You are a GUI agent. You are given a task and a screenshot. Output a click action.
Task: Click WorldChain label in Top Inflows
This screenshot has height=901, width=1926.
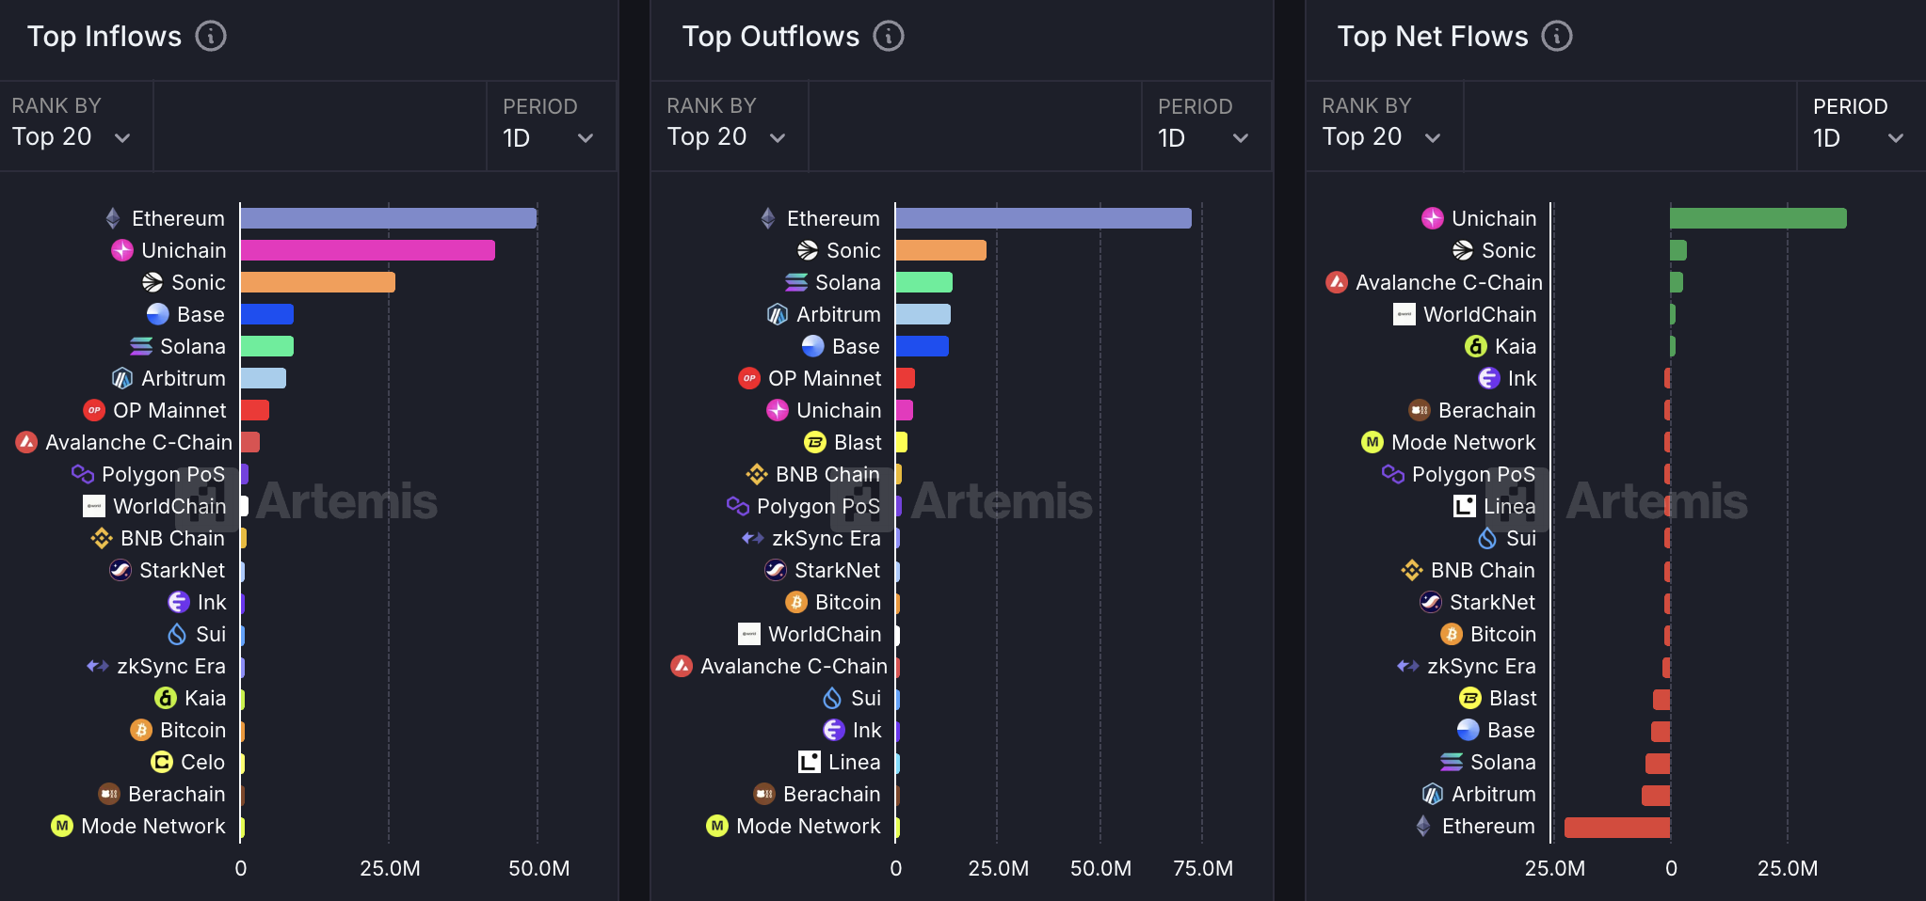(x=169, y=506)
